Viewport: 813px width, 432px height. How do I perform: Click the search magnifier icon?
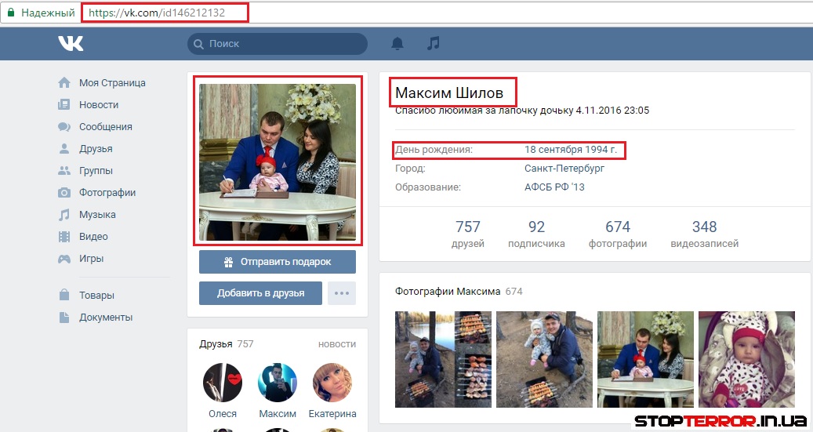(x=198, y=44)
